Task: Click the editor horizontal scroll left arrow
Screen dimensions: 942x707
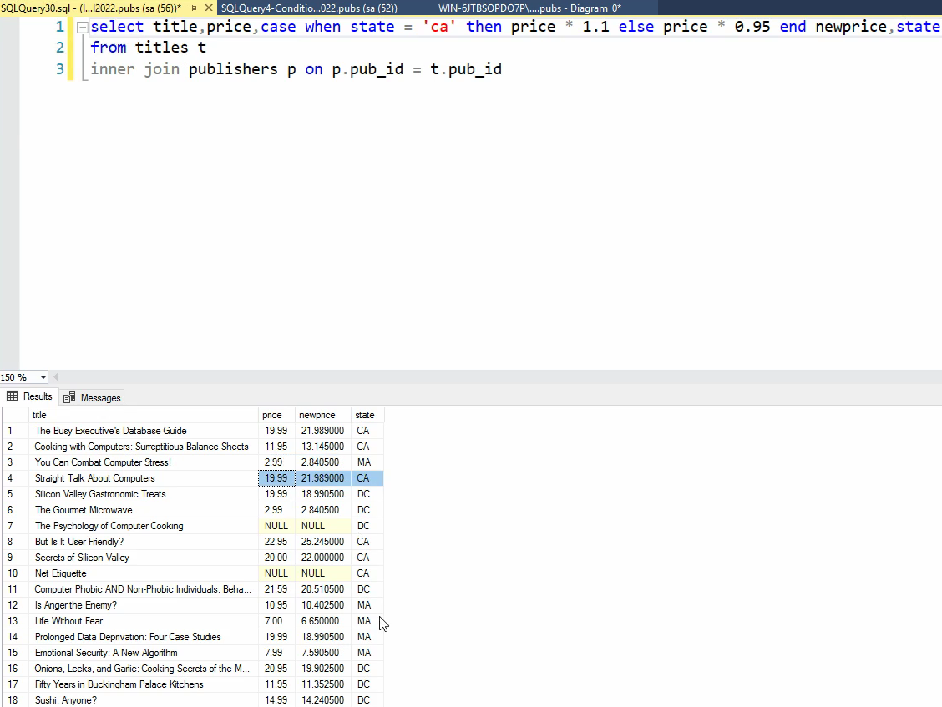Action: coord(56,377)
